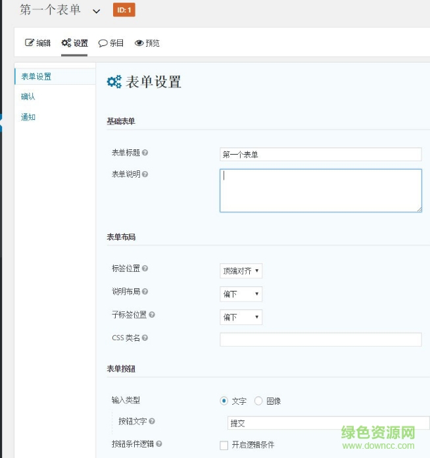Click help icon beside 表单说明 label

[x=145, y=174]
